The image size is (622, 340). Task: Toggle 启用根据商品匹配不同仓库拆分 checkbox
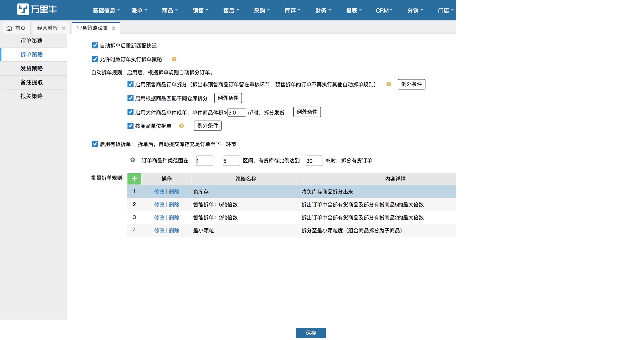click(x=130, y=98)
